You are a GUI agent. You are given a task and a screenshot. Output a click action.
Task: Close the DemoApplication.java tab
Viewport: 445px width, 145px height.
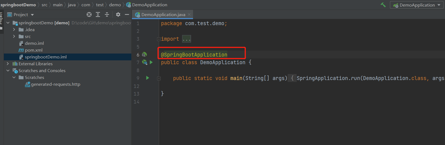189,14
